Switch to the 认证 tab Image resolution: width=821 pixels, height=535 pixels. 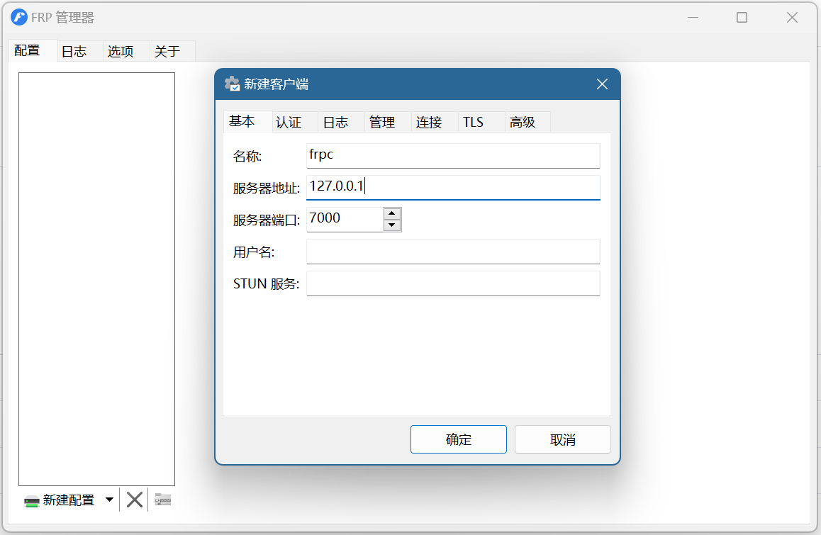click(x=289, y=123)
